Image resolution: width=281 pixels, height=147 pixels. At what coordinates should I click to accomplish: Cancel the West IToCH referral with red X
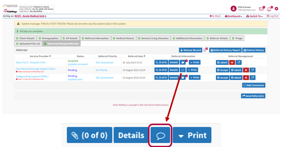tap(232, 63)
